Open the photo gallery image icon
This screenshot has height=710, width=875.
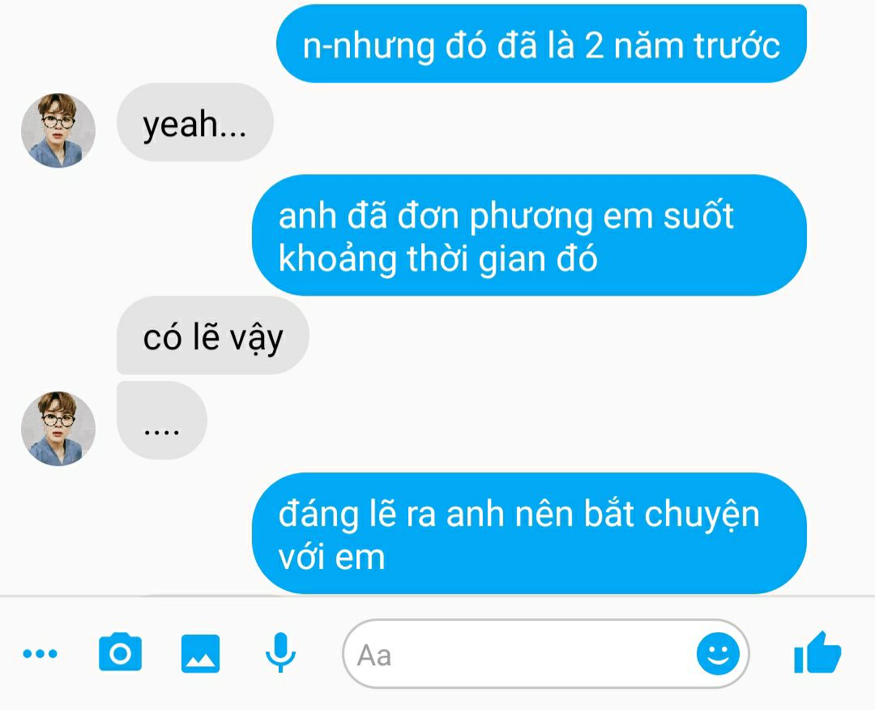[200, 653]
